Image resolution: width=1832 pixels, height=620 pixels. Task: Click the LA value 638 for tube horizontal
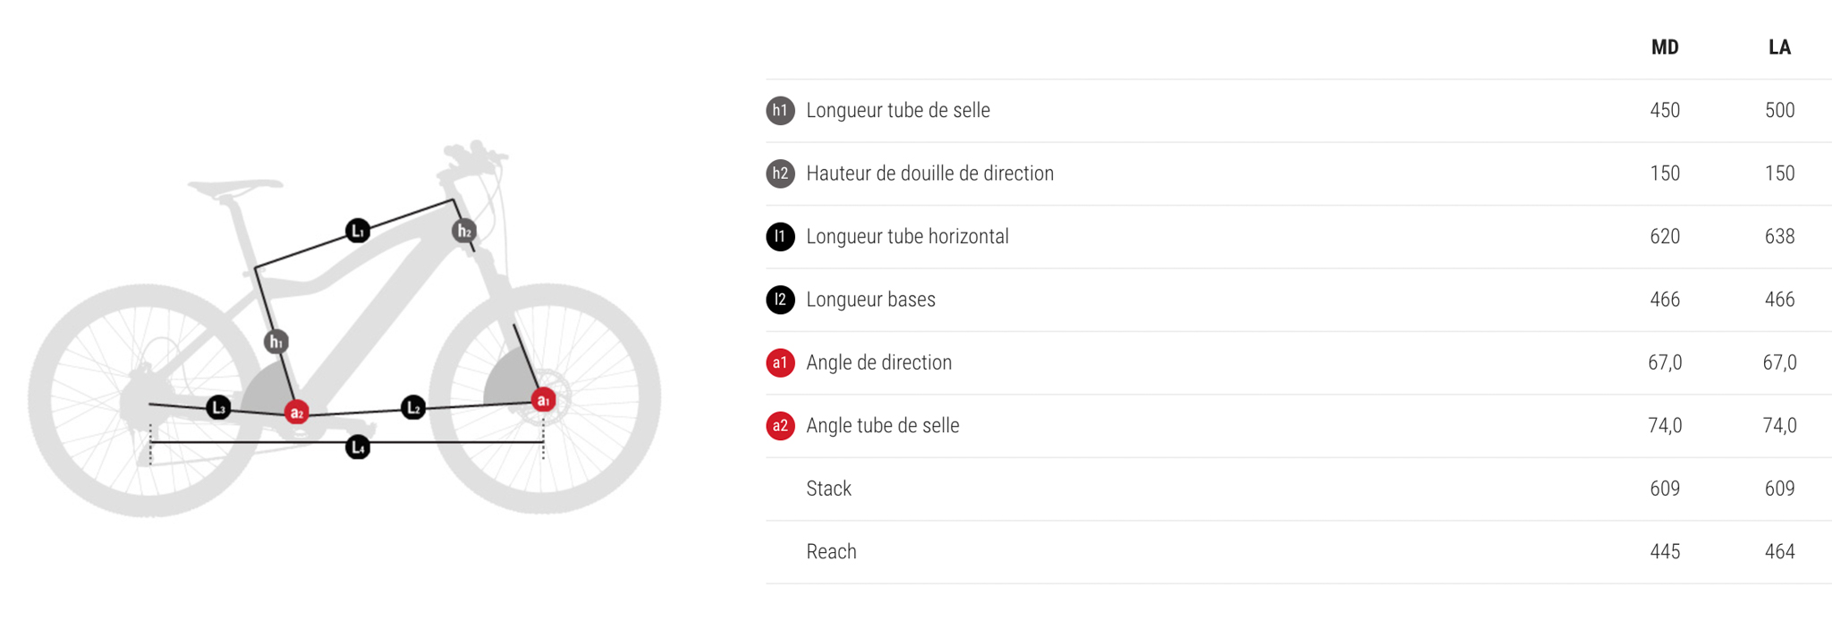1779,236
